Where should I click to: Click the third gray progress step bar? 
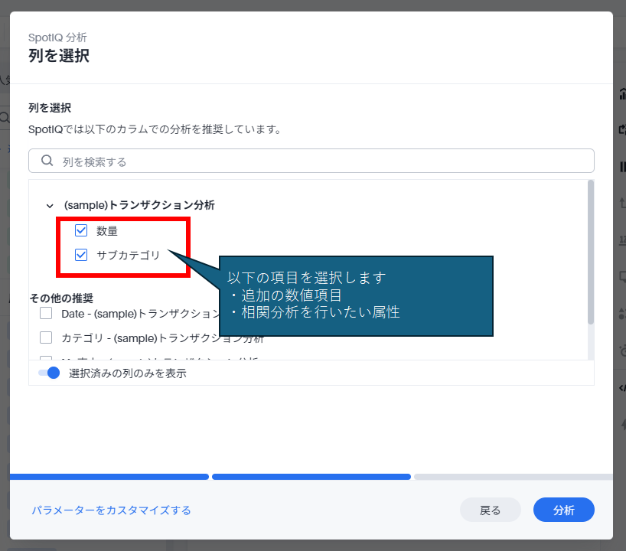[513, 477]
